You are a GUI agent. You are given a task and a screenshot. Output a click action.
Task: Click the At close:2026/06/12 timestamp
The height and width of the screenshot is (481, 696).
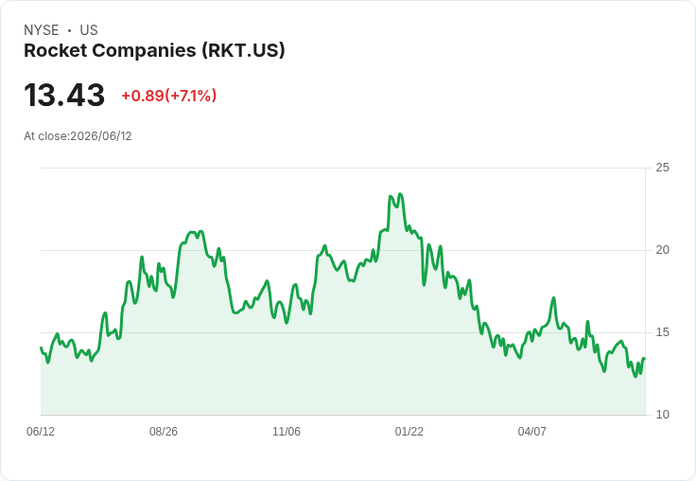[x=78, y=136]
